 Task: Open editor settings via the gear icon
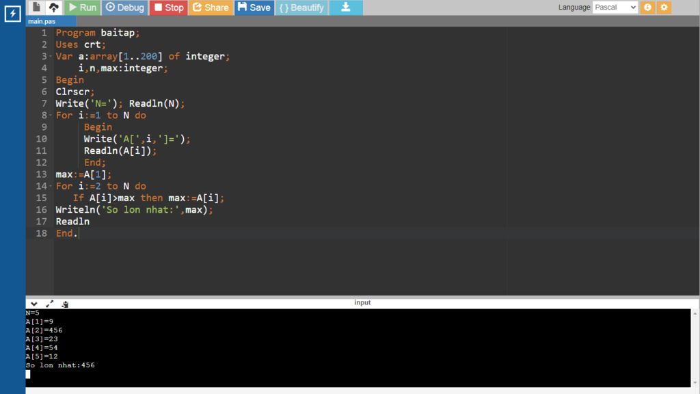coord(664,7)
